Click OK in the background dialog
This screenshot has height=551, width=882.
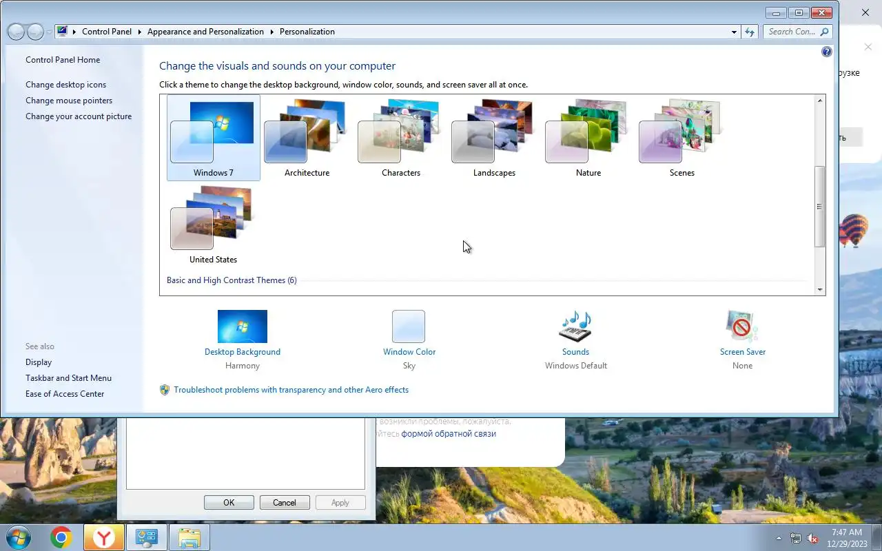[229, 503]
